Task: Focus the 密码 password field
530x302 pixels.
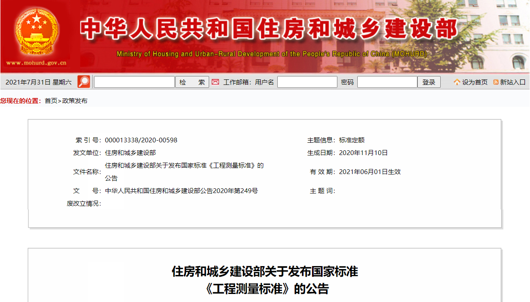Action: (x=387, y=82)
